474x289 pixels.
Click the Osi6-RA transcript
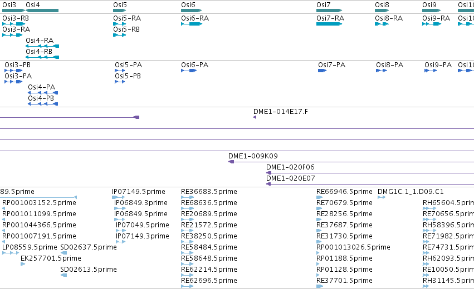click(x=192, y=24)
